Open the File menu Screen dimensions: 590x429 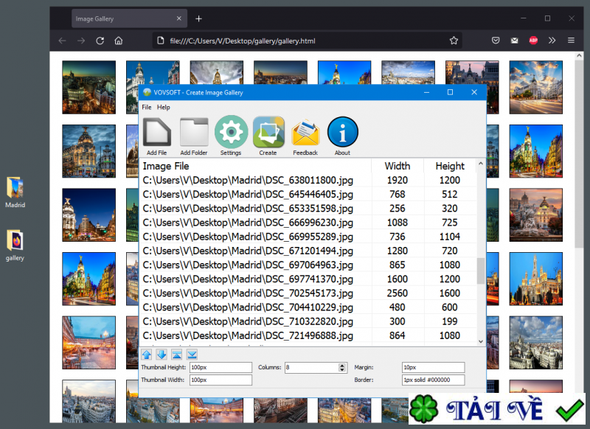(x=147, y=107)
